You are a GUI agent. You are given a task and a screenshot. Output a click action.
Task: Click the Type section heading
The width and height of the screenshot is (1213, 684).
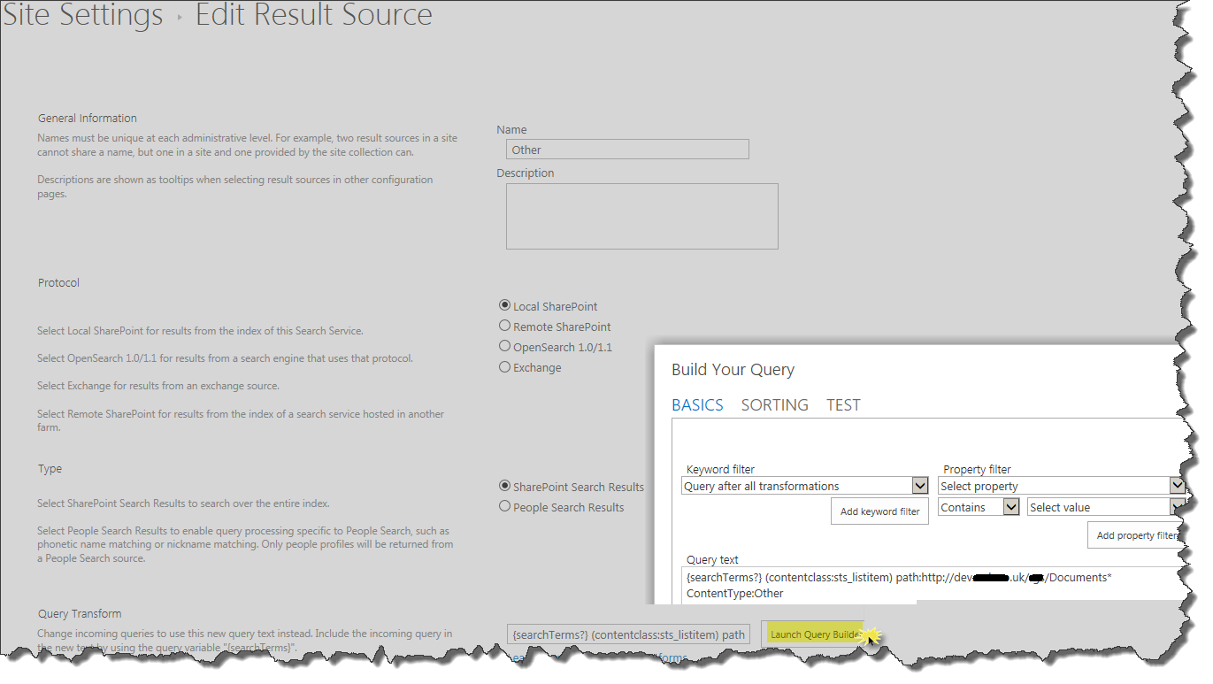(50, 468)
